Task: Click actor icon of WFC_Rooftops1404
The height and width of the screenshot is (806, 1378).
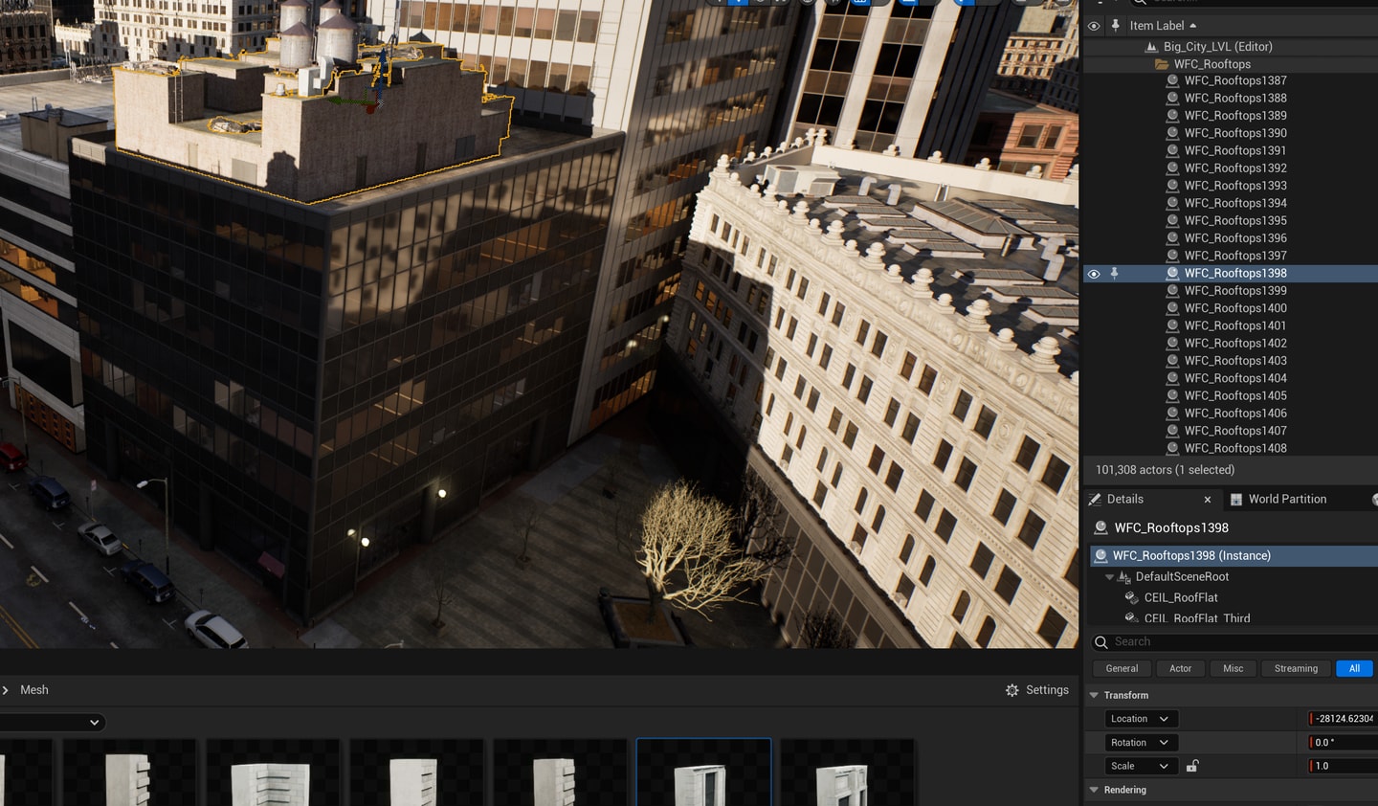Action: [x=1172, y=378]
